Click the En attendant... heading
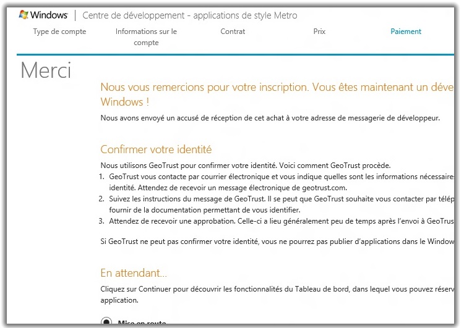This screenshot has width=464, height=328. pos(134,273)
